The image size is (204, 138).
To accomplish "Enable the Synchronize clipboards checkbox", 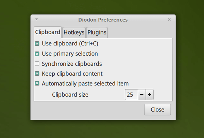I will (x=37, y=64).
